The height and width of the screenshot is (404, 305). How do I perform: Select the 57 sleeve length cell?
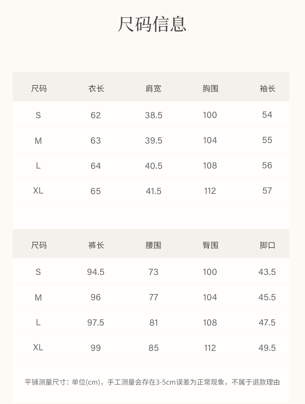point(267,191)
